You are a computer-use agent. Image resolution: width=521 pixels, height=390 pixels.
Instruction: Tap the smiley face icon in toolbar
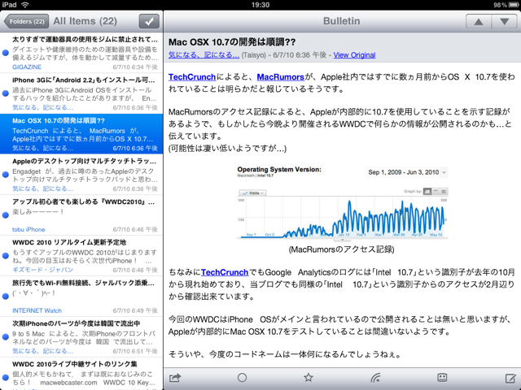click(442, 378)
